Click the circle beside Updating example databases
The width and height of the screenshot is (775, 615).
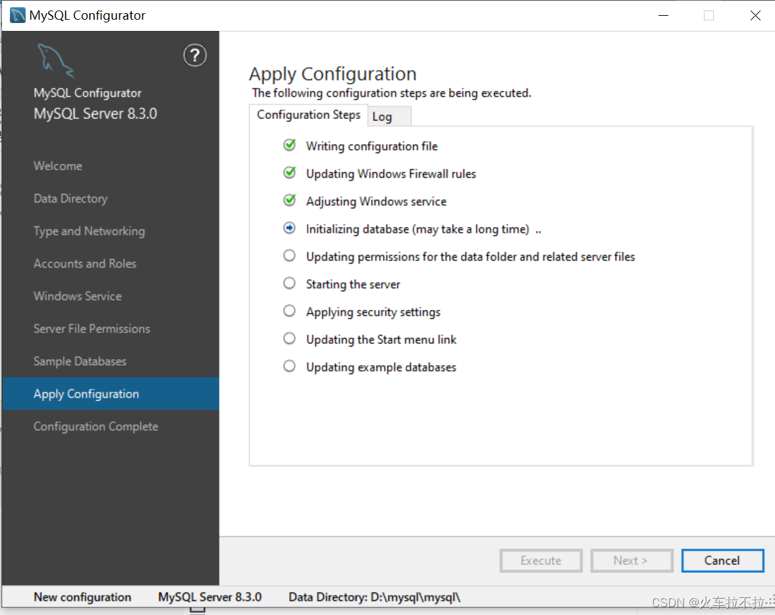[290, 366]
